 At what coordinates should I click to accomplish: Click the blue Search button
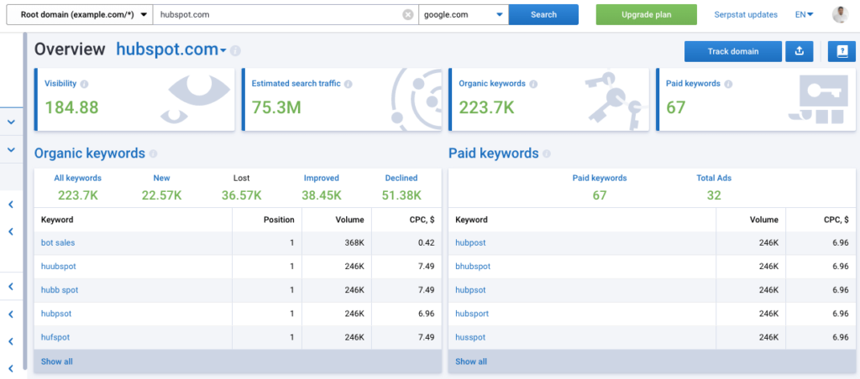(x=543, y=15)
